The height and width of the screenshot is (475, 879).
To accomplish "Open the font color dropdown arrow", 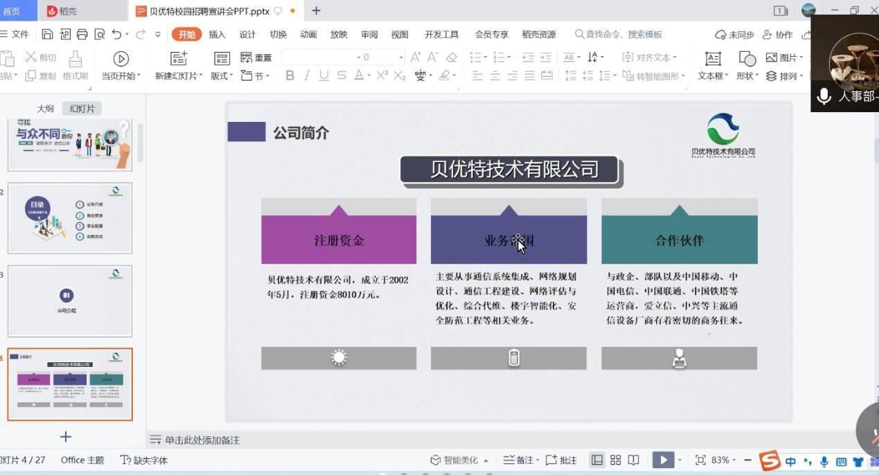I will [x=369, y=75].
